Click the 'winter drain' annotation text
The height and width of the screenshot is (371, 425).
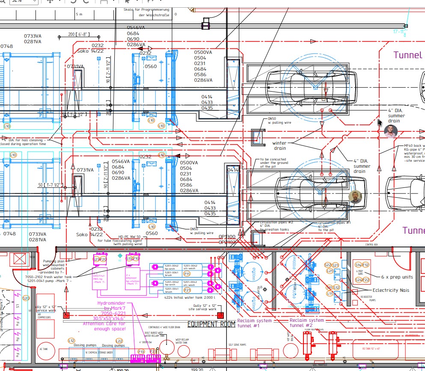click(x=279, y=145)
